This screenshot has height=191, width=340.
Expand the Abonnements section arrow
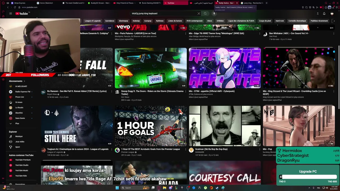pos(24,81)
